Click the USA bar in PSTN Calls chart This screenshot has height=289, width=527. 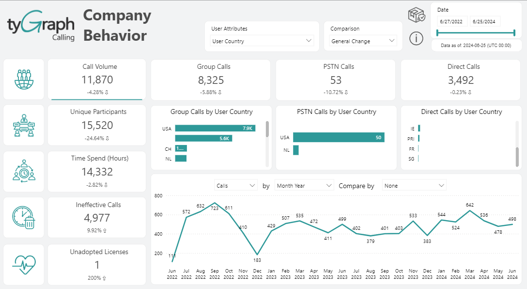tap(338, 138)
